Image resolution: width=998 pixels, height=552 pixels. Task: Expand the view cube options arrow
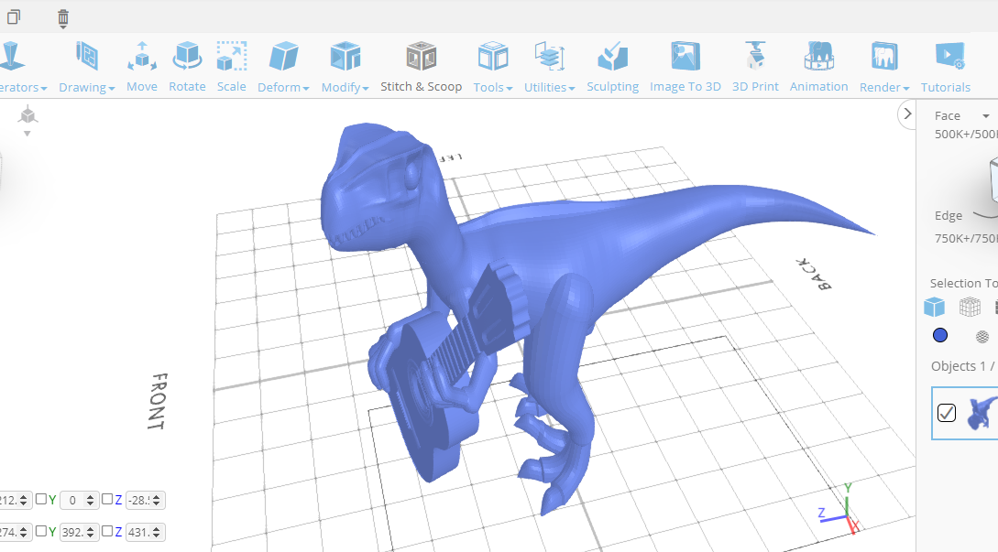pos(27,134)
